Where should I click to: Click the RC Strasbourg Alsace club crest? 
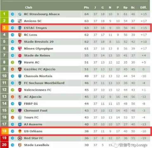[x=20, y=14]
